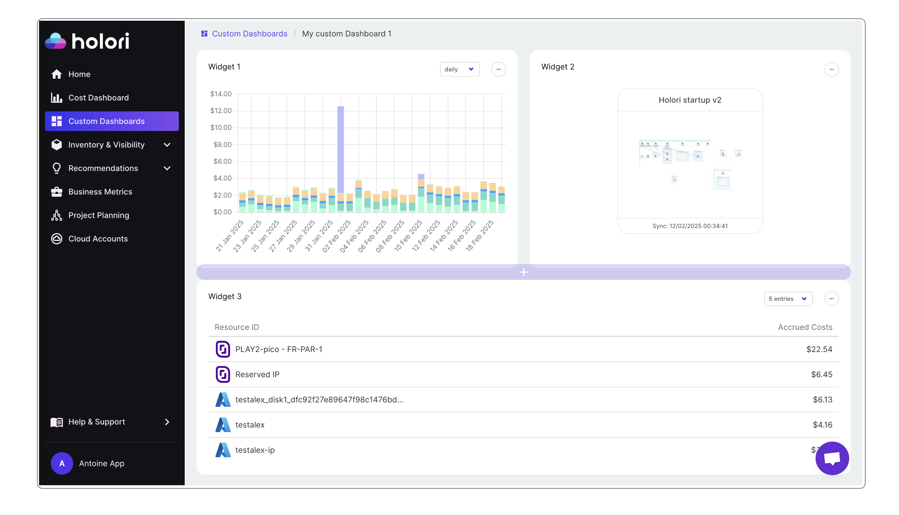The height and width of the screenshot is (515, 899).
Task: Click Antoine App user name
Action: click(102, 463)
